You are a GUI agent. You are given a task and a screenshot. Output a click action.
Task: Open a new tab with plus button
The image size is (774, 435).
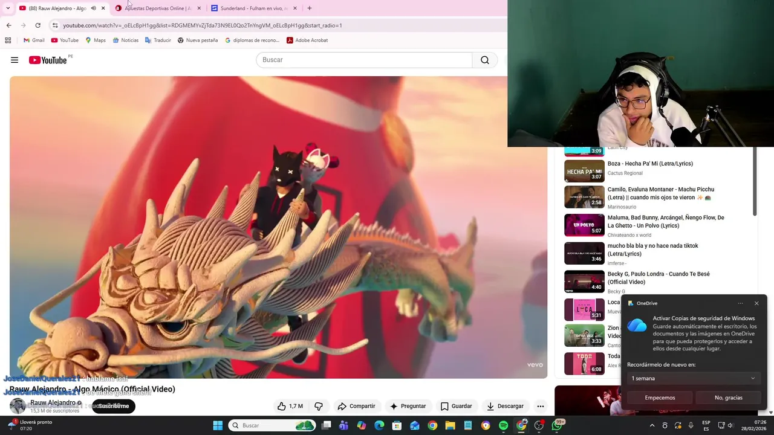coord(309,8)
